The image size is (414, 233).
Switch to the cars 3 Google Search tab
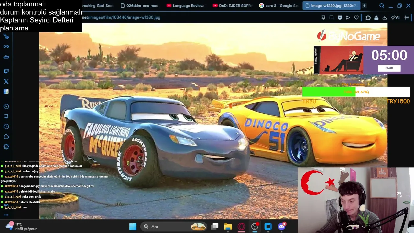279,6
